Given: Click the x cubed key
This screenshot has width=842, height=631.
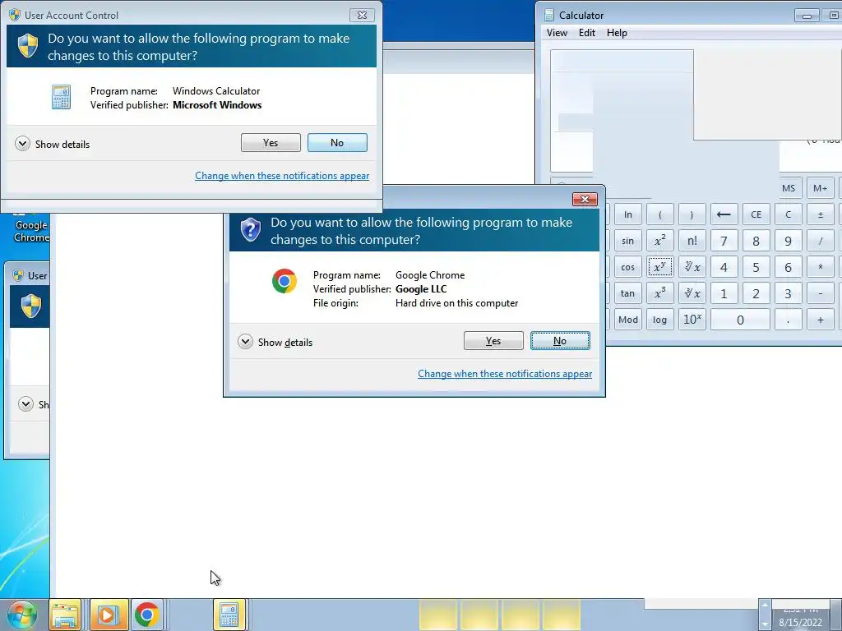Looking at the screenshot, I should (x=660, y=293).
